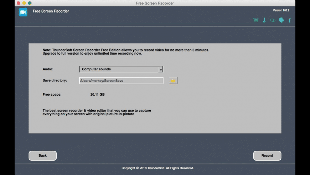Viewport: 310px width, 175px height.
Task: Minimize window using the yellow button
Action: 24,3
